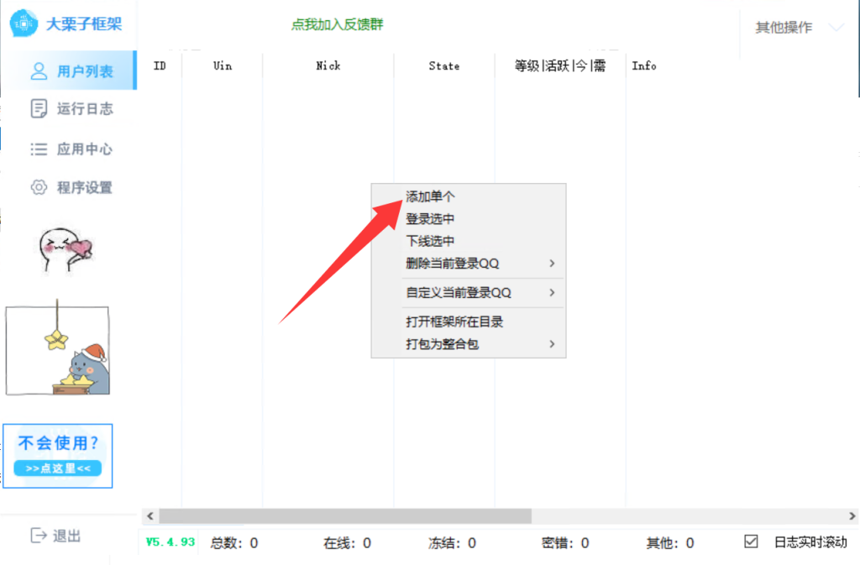Expand 自定义当前登录QQ submenu arrow

(552, 293)
